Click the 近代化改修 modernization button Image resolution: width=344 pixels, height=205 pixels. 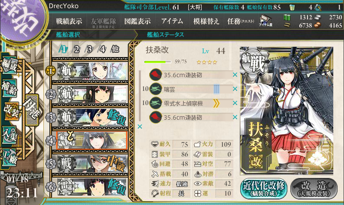pyautogui.click(x=263, y=189)
